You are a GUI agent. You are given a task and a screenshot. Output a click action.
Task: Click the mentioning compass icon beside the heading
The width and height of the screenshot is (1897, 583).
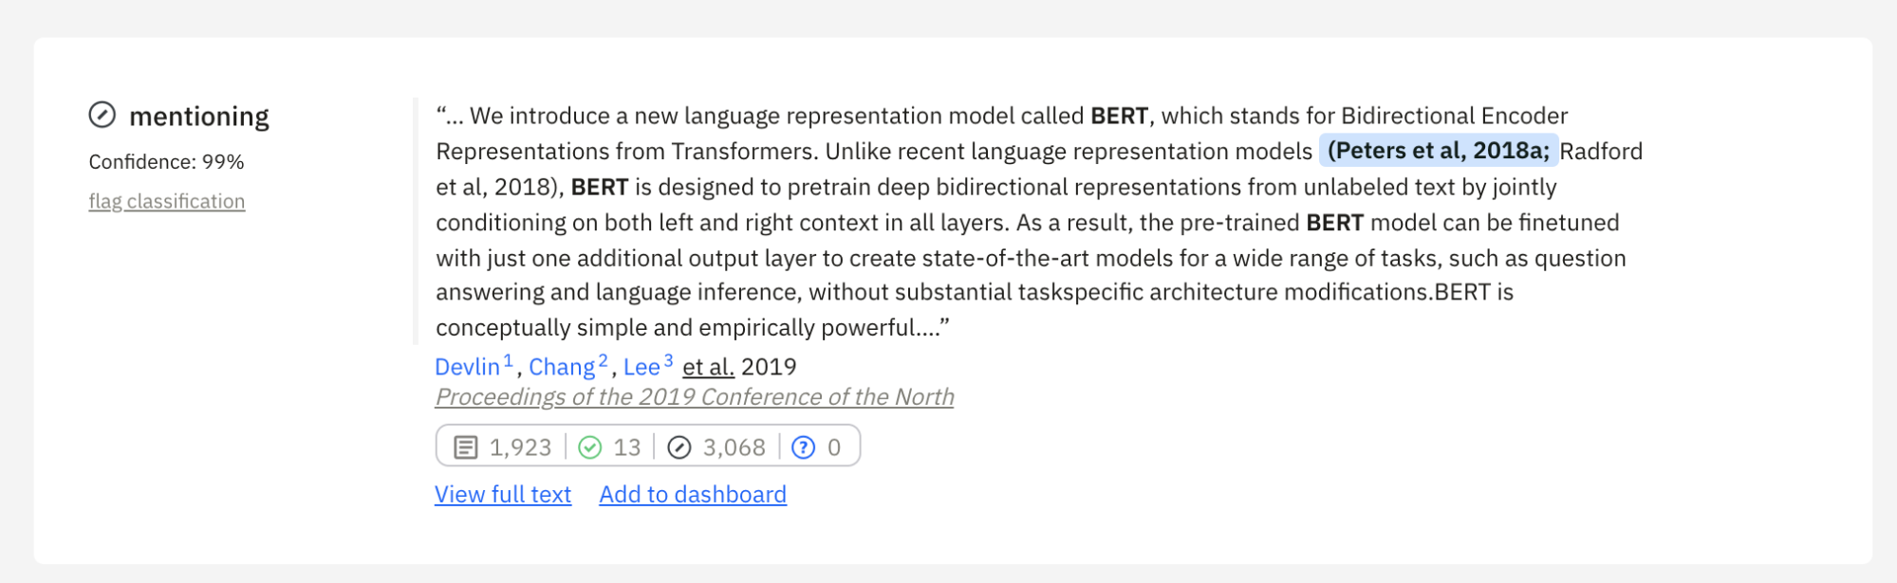click(x=102, y=116)
